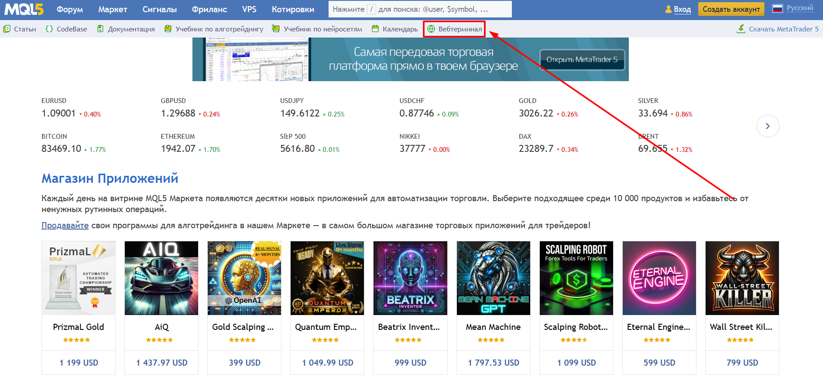The width and height of the screenshot is (823, 377).
Task: Open the GBPUSD quote
Action: point(190,108)
